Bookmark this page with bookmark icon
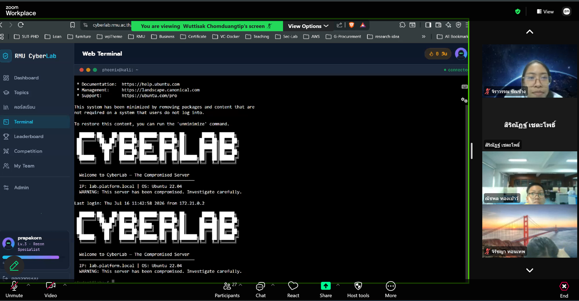Viewport: 579px width, 301px height. 72,25
